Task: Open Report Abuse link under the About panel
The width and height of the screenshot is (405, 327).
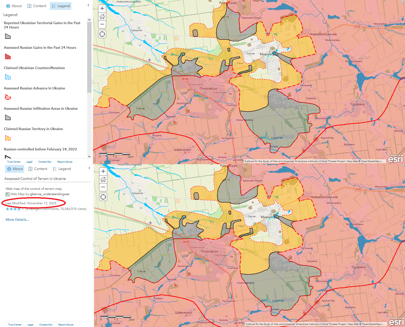Action: [x=66, y=325]
